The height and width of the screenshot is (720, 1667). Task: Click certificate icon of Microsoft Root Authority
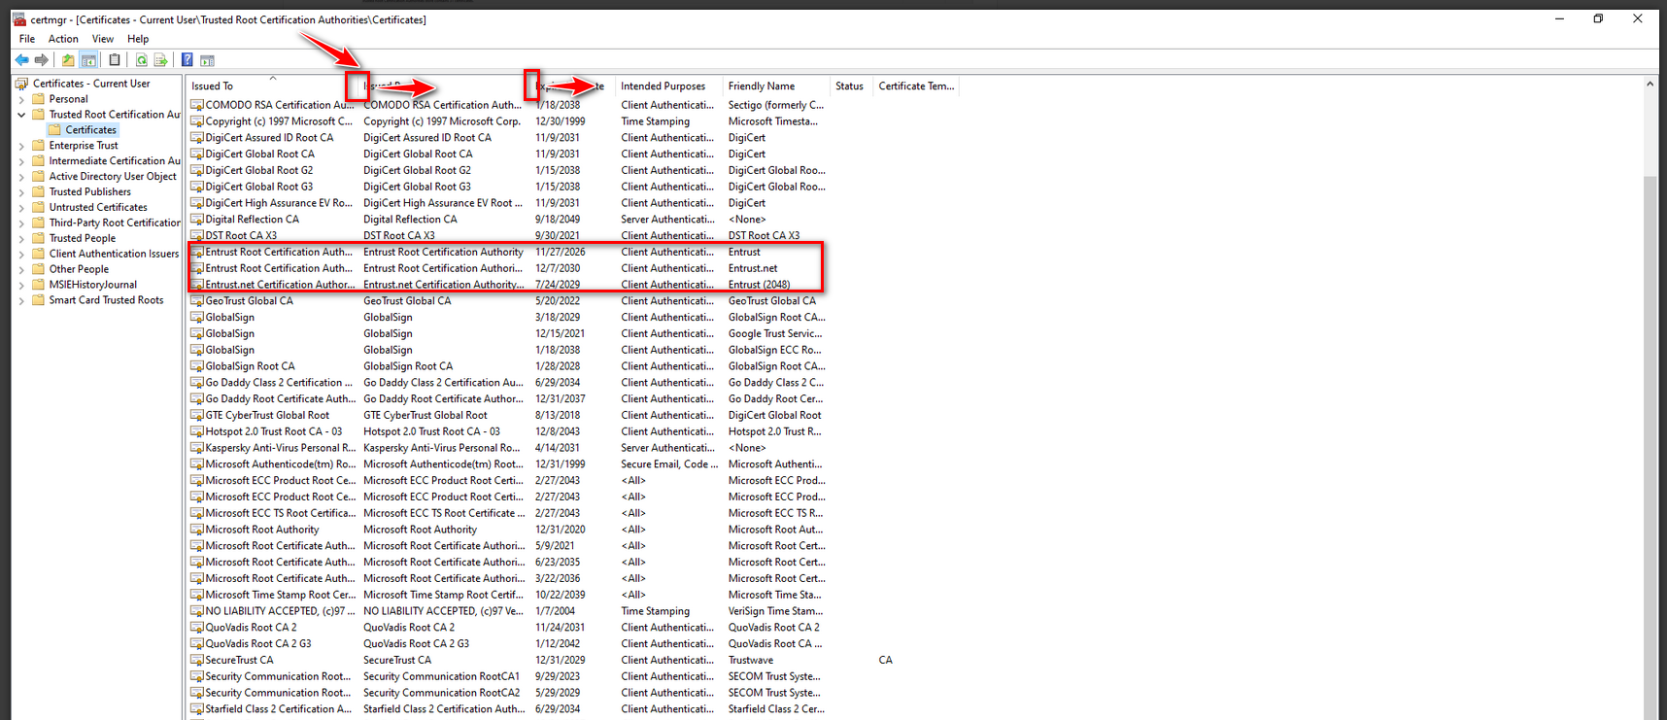(197, 530)
